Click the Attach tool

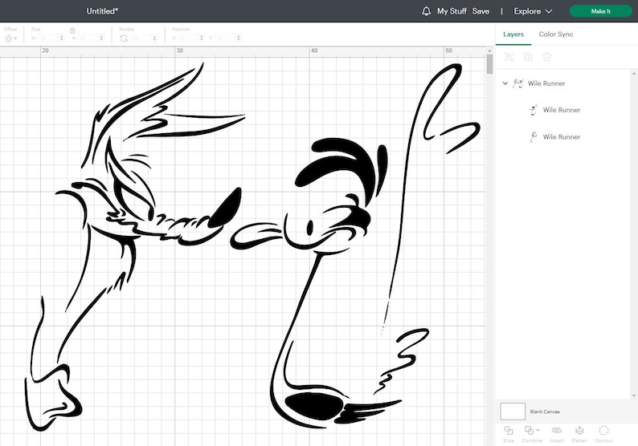557,433
